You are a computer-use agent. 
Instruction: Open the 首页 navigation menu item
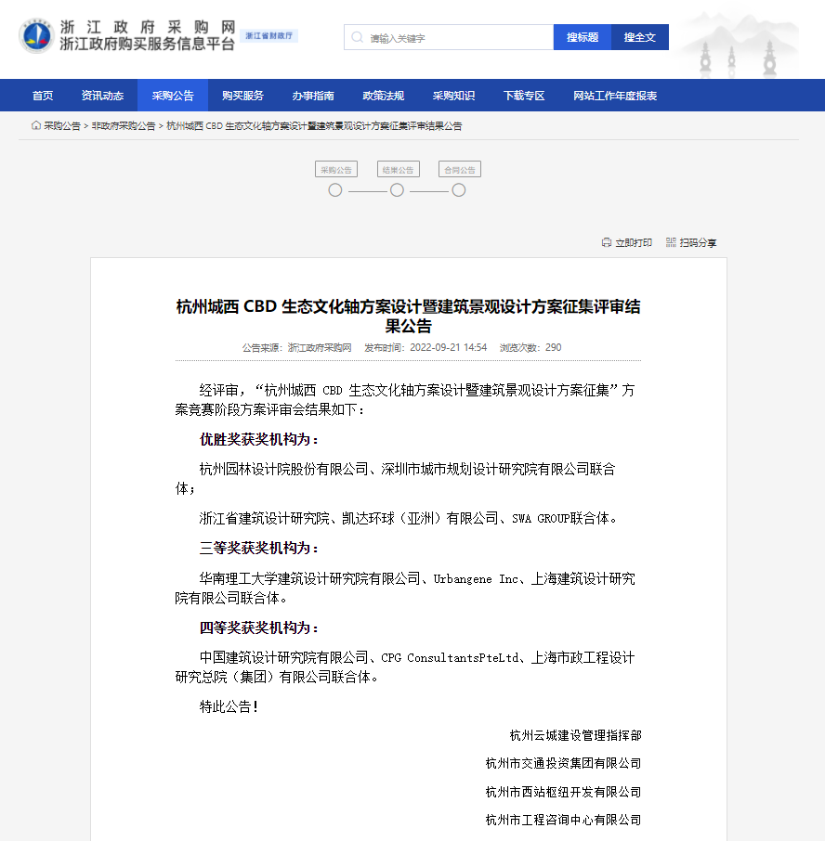43,96
